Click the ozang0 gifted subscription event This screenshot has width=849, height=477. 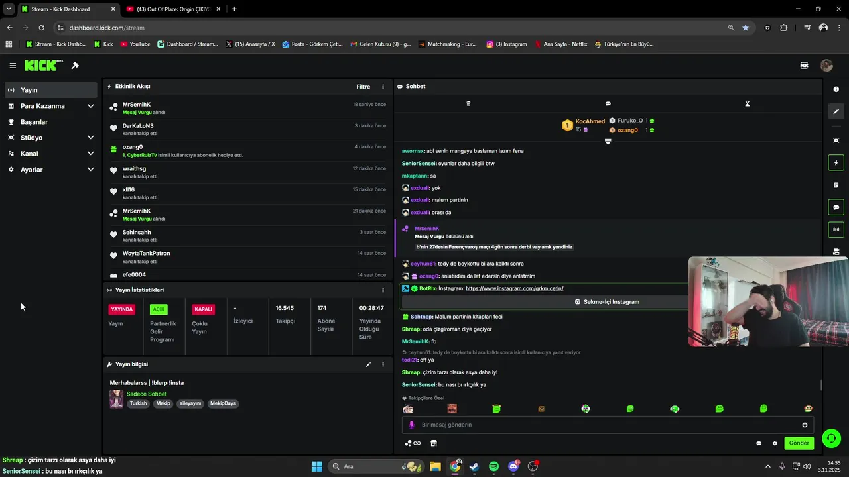[247, 151]
